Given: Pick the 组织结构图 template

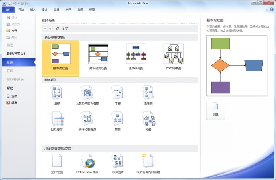Looking at the screenshot, I should (x=136, y=57).
